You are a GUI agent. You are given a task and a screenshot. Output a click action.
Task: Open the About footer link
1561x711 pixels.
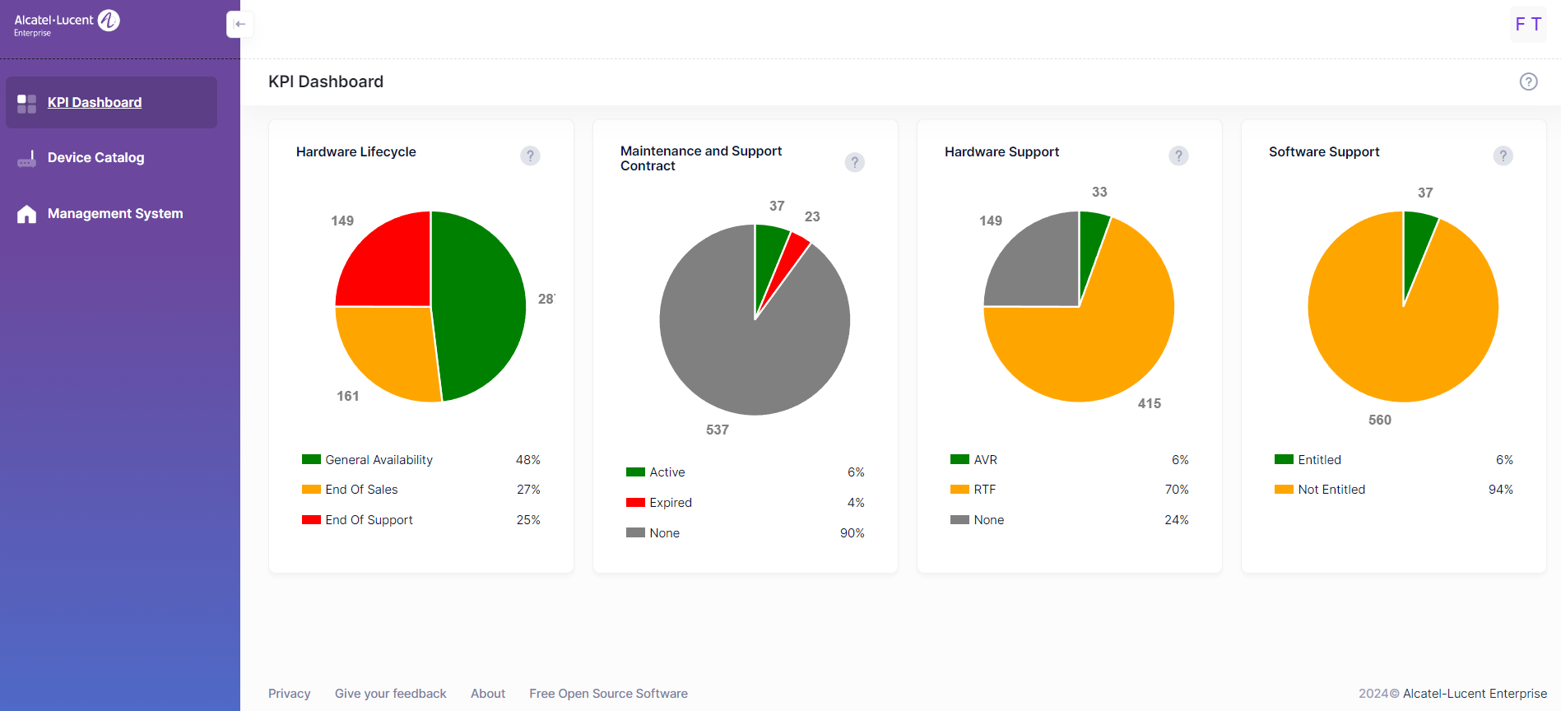[x=488, y=694]
